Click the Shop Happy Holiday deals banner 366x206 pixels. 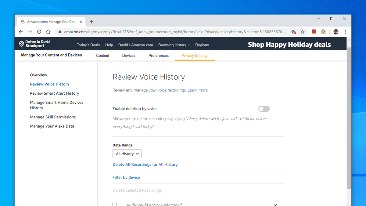[289, 45]
